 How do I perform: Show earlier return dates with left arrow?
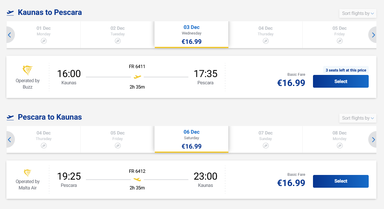click(9, 139)
